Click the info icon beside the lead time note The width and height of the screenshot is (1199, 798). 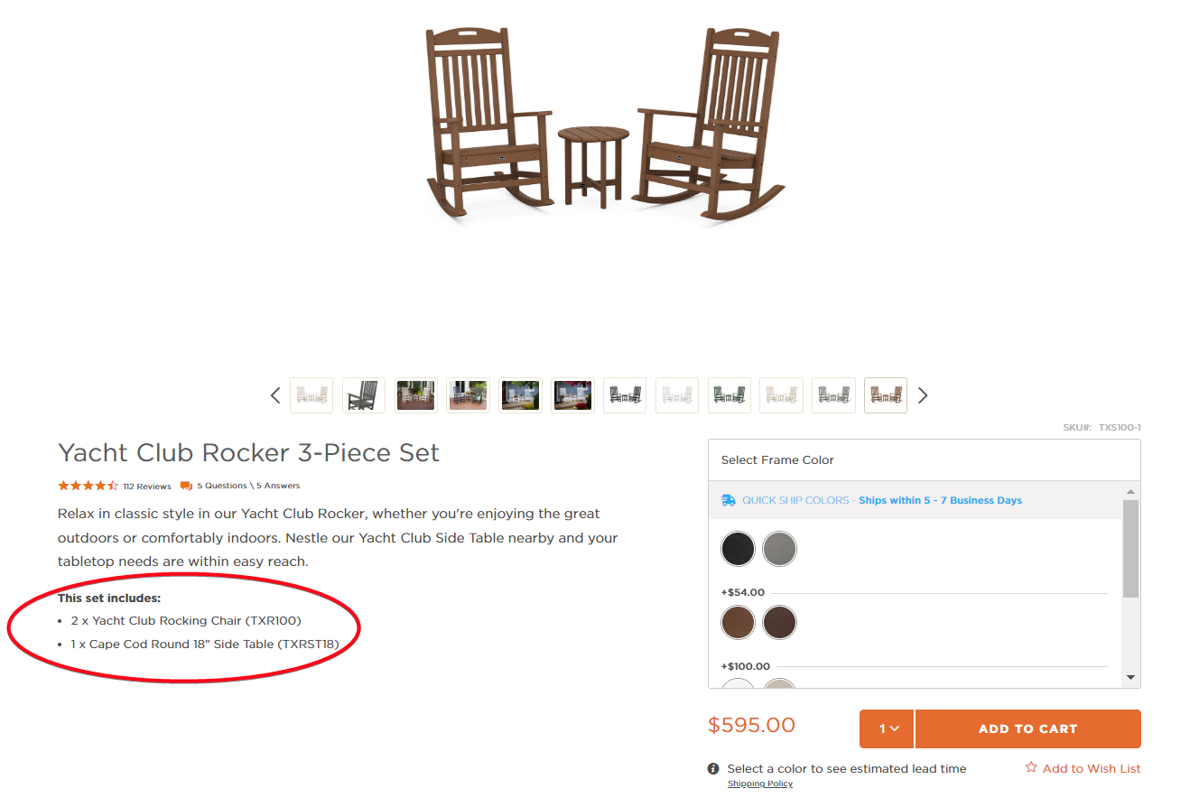713,768
